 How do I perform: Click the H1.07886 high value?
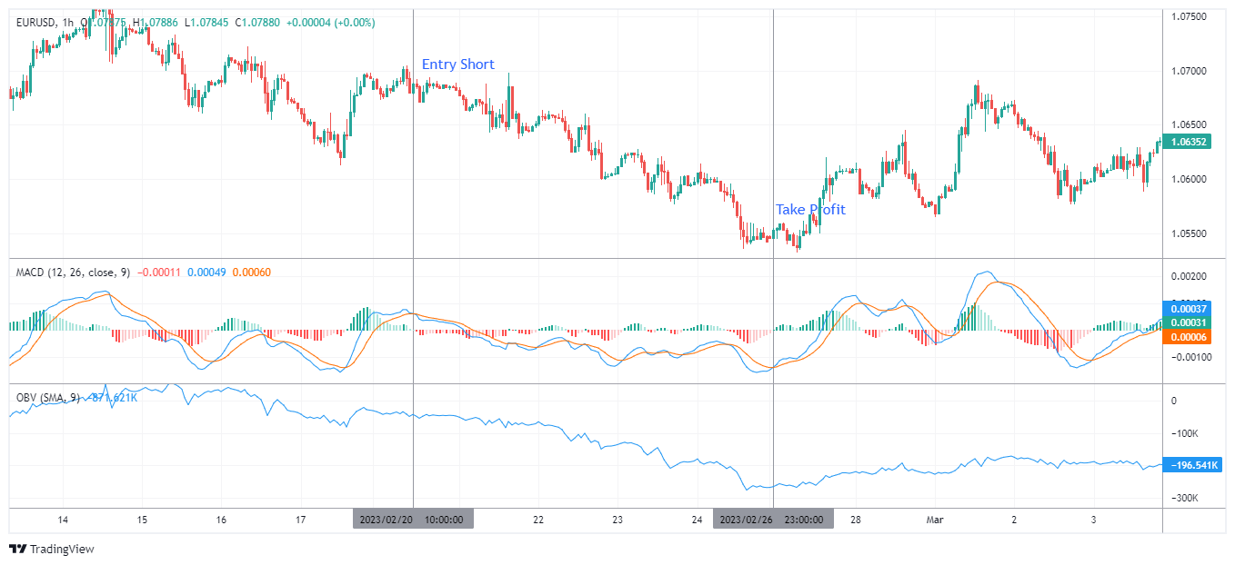pos(156,22)
